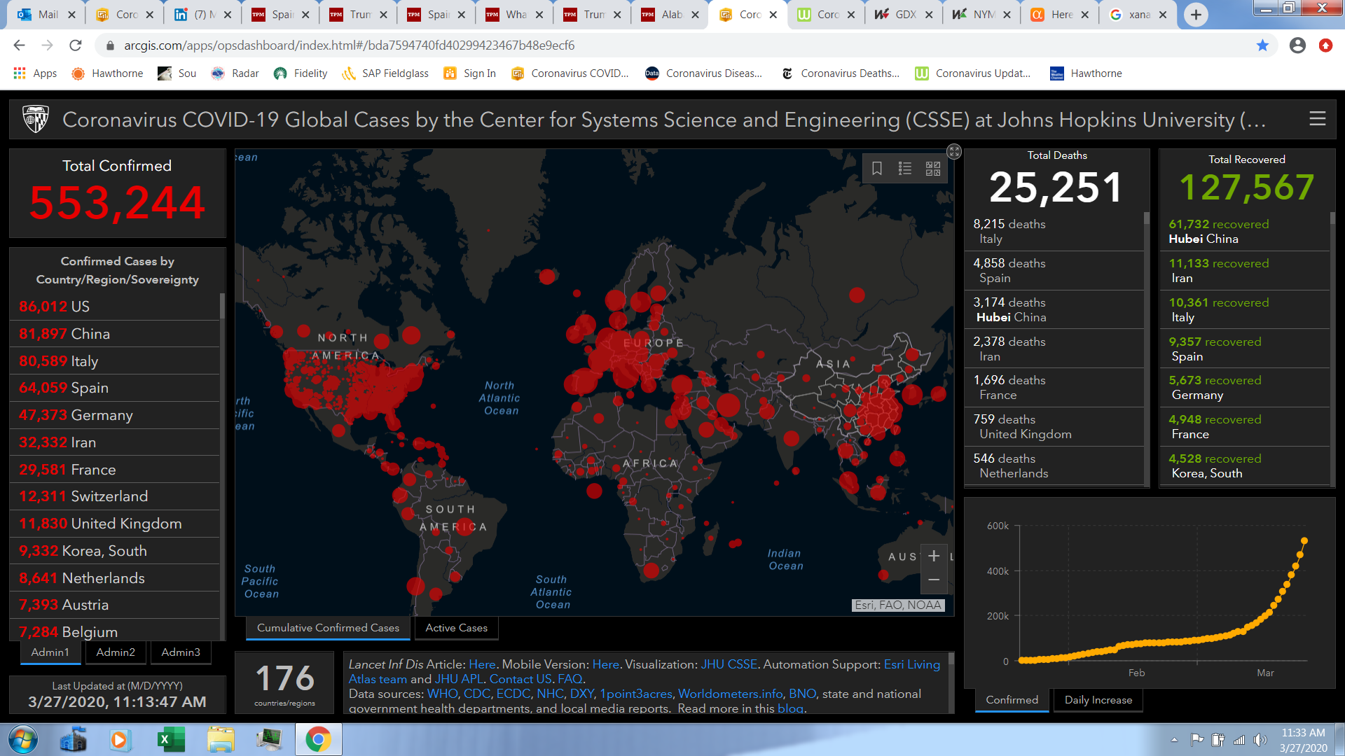Select the 86,012 US row

(115, 307)
